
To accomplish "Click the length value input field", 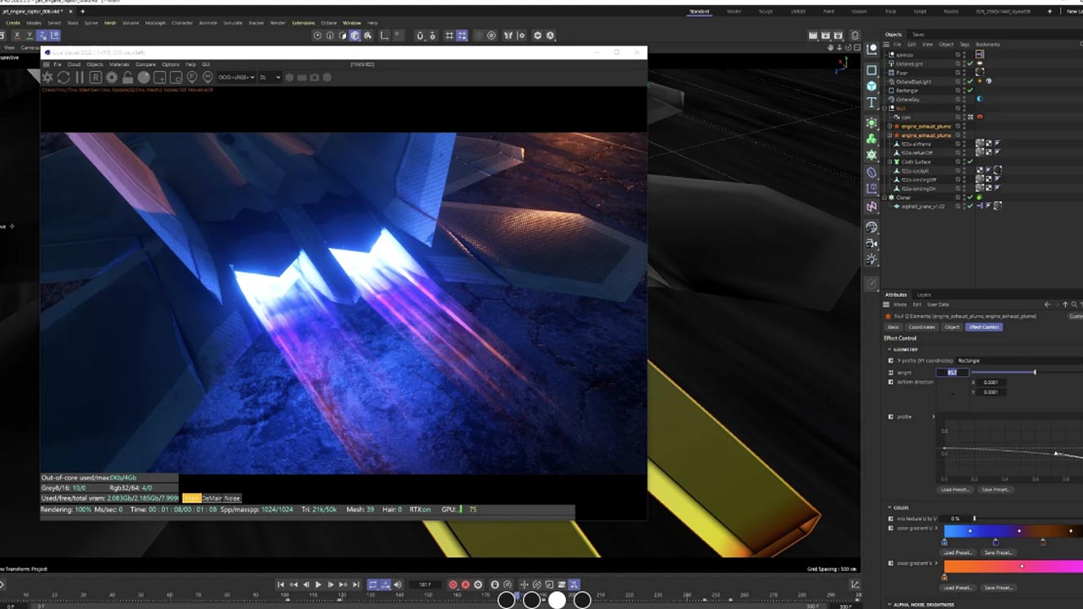I will (x=952, y=372).
